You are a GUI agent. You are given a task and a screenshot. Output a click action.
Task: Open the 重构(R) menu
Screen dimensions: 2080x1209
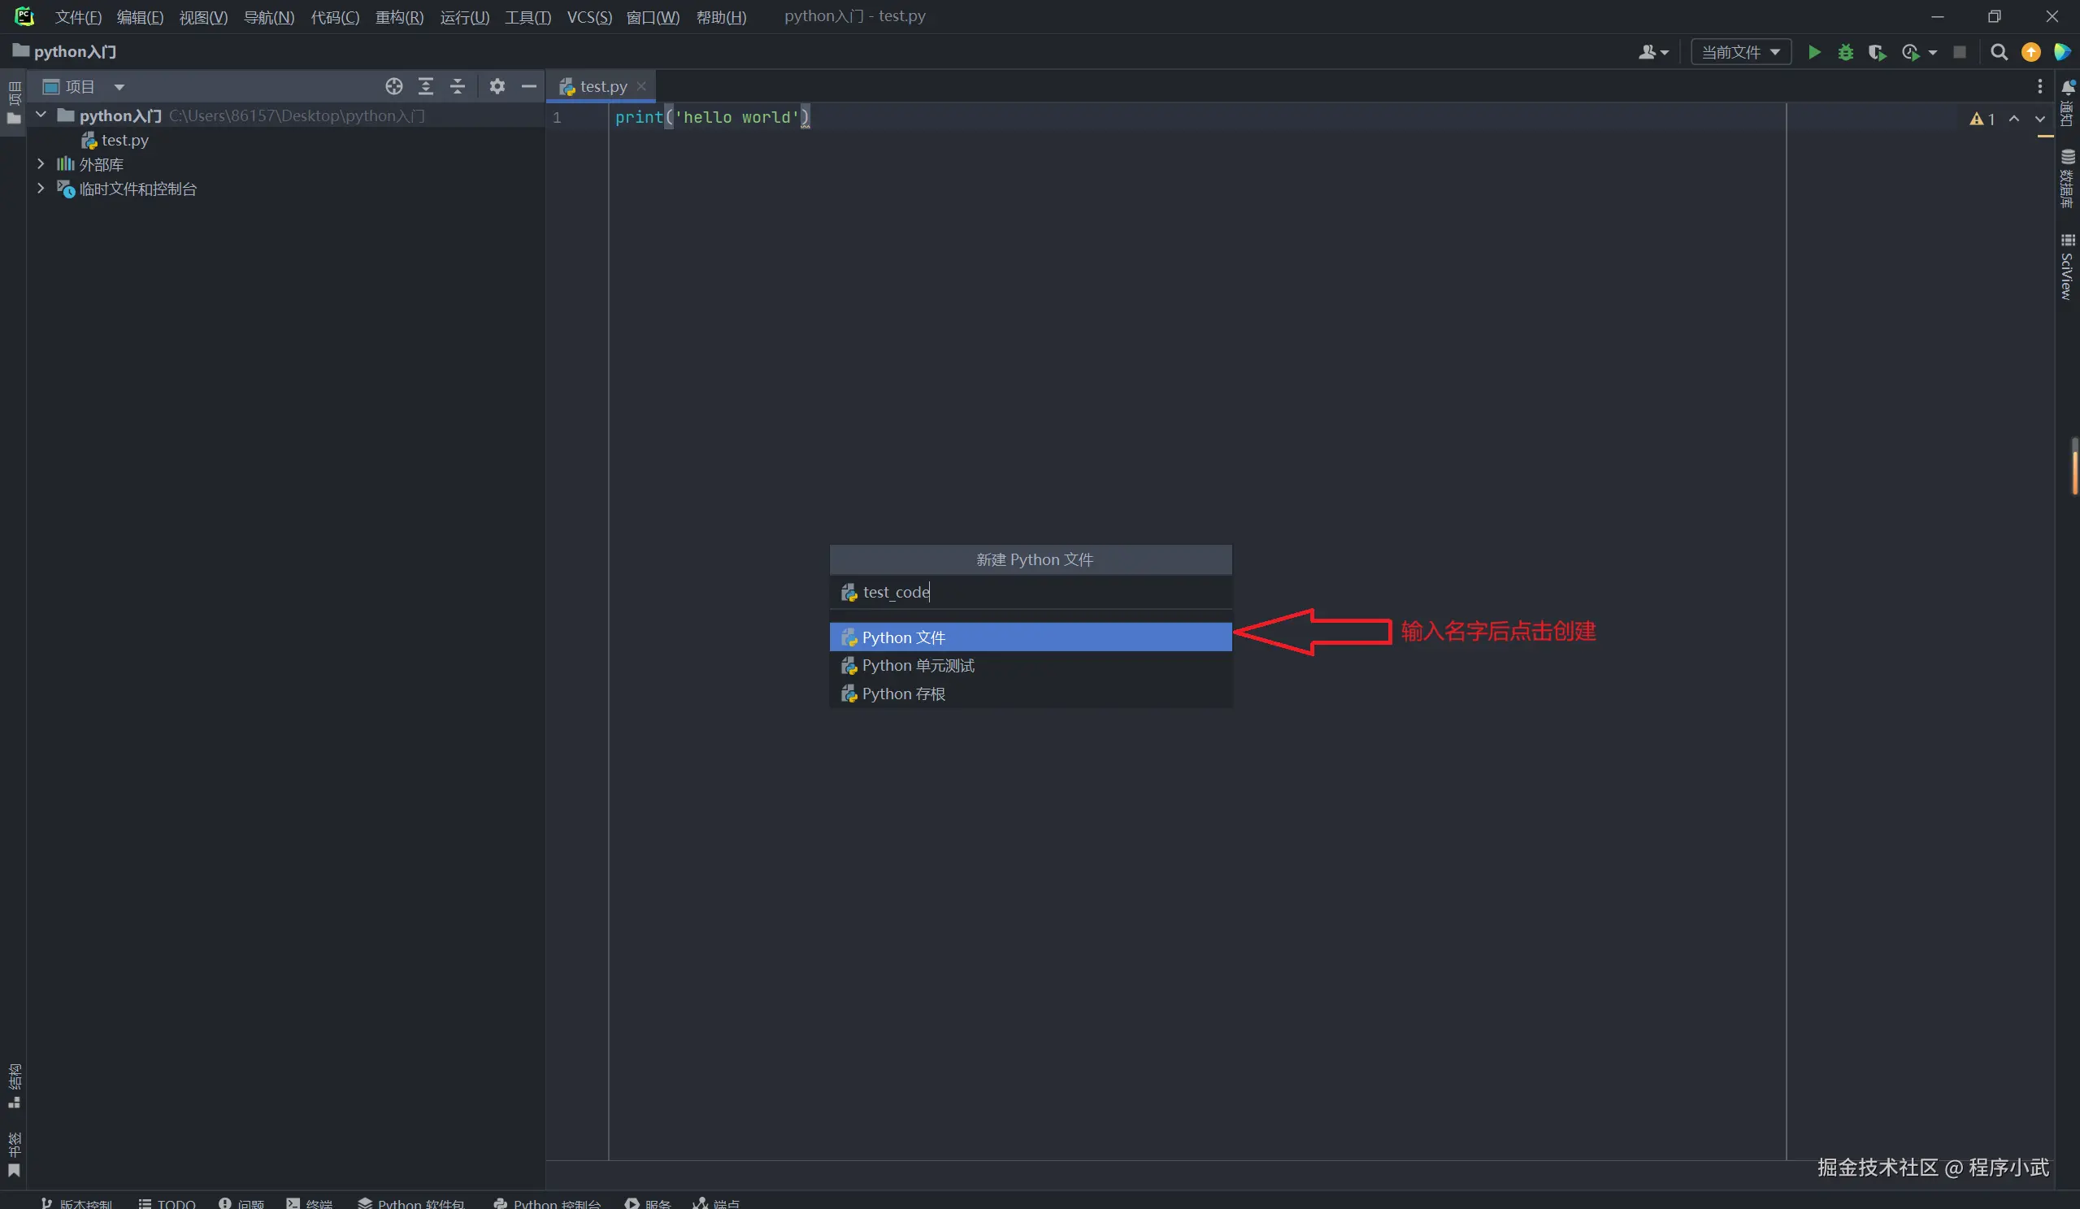(398, 16)
